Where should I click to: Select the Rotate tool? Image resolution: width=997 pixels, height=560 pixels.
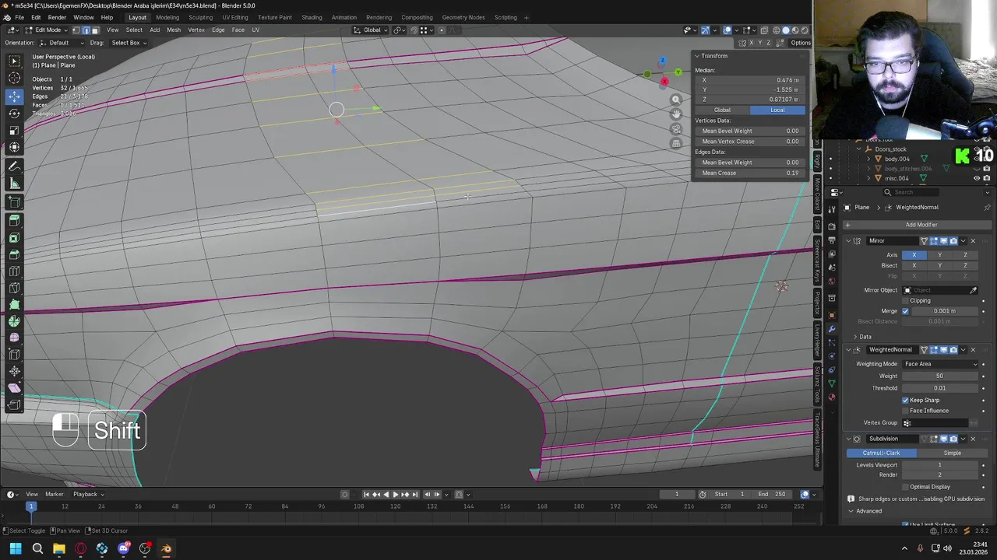[x=14, y=113]
